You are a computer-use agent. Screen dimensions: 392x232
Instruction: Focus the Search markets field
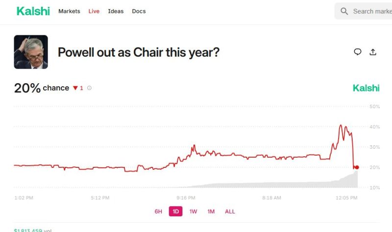pos(371,11)
